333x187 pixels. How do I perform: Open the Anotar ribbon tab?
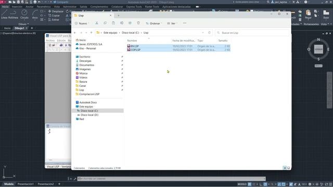29,7
